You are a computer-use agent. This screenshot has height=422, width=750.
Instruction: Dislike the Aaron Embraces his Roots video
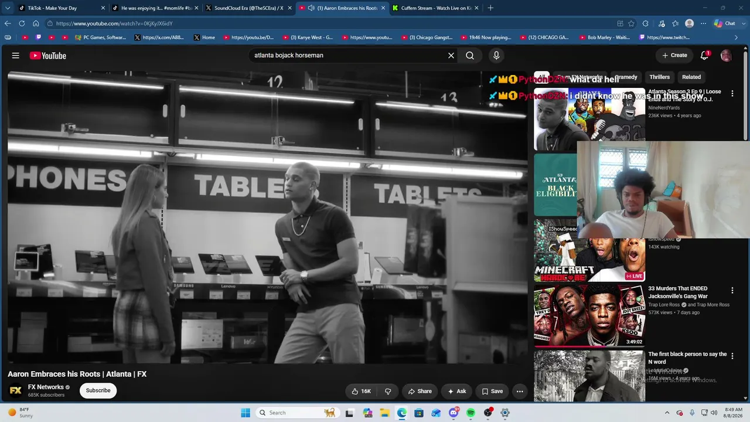tap(388, 392)
